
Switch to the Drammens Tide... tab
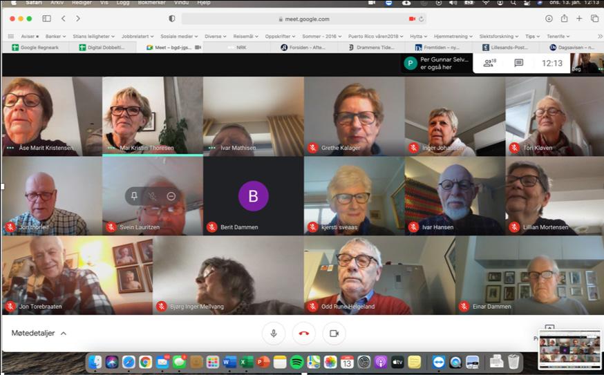(371, 48)
